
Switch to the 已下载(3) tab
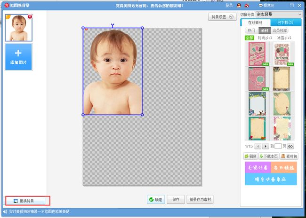pyautogui.click(x=285, y=23)
